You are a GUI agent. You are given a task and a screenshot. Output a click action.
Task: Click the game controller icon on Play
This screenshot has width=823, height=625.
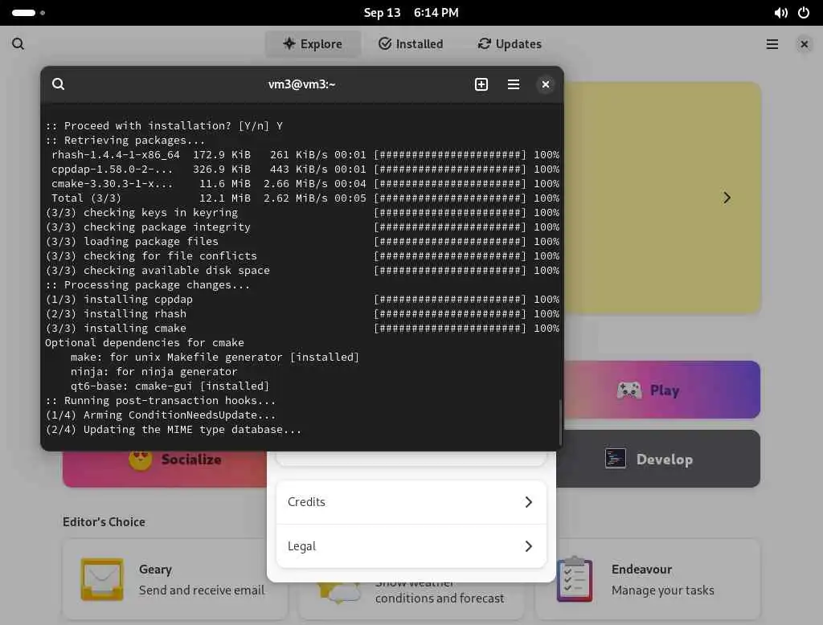pos(629,390)
